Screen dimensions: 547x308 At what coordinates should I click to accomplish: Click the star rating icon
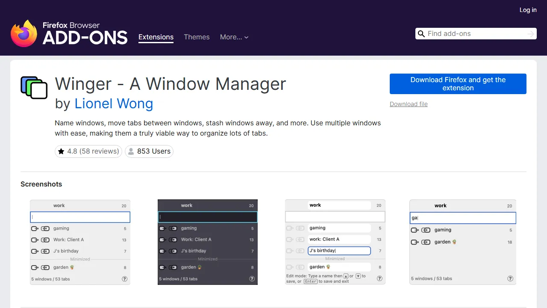(61, 151)
